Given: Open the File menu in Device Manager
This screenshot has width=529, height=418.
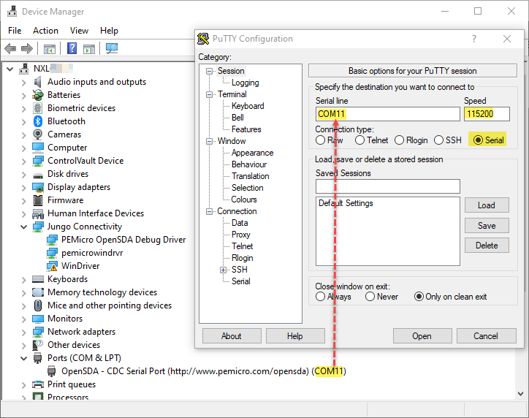Looking at the screenshot, I should tap(15, 31).
